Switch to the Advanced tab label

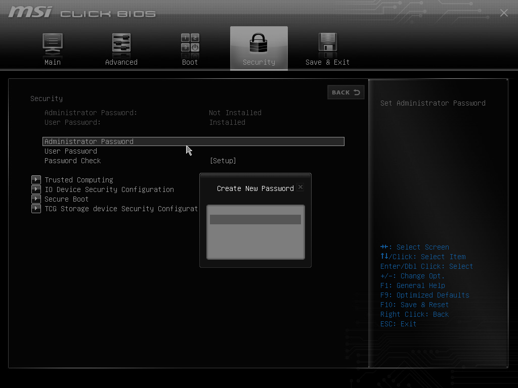click(121, 62)
